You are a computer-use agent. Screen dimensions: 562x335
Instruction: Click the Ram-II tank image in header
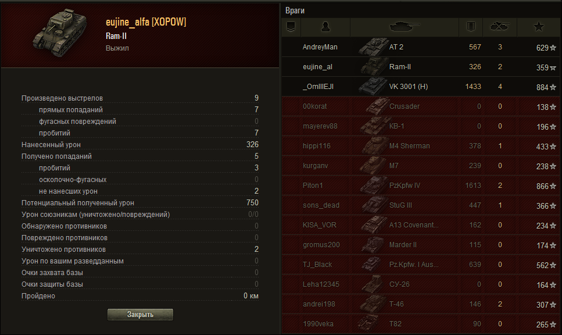coord(60,33)
